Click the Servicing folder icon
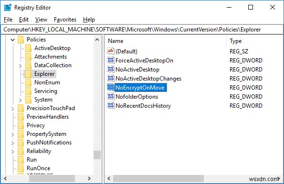The height and width of the screenshot is (184, 284). pos(28,91)
